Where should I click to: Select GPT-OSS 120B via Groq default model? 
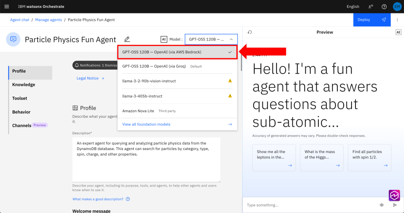point(177,66)
